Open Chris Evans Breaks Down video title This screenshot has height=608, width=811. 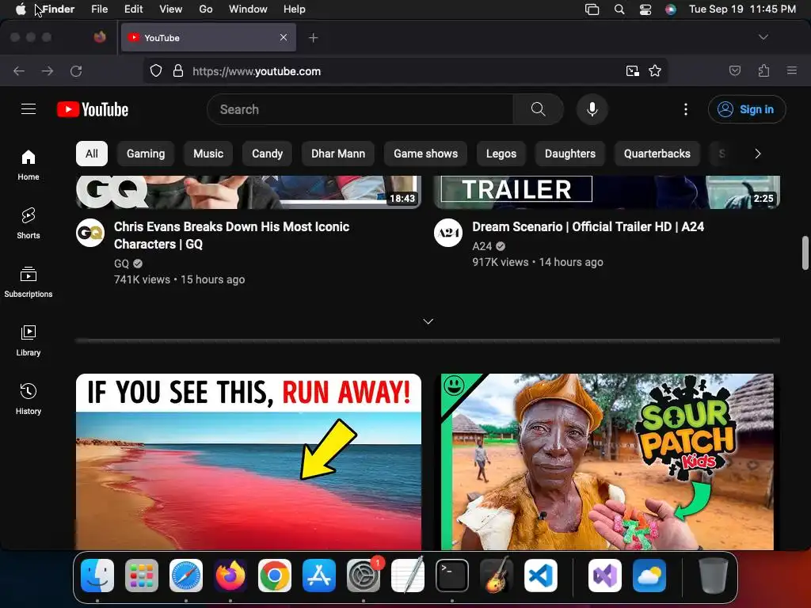click(x=232, y=235)
